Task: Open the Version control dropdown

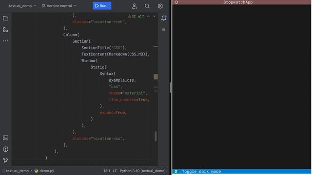Action: tap(59, 6)
